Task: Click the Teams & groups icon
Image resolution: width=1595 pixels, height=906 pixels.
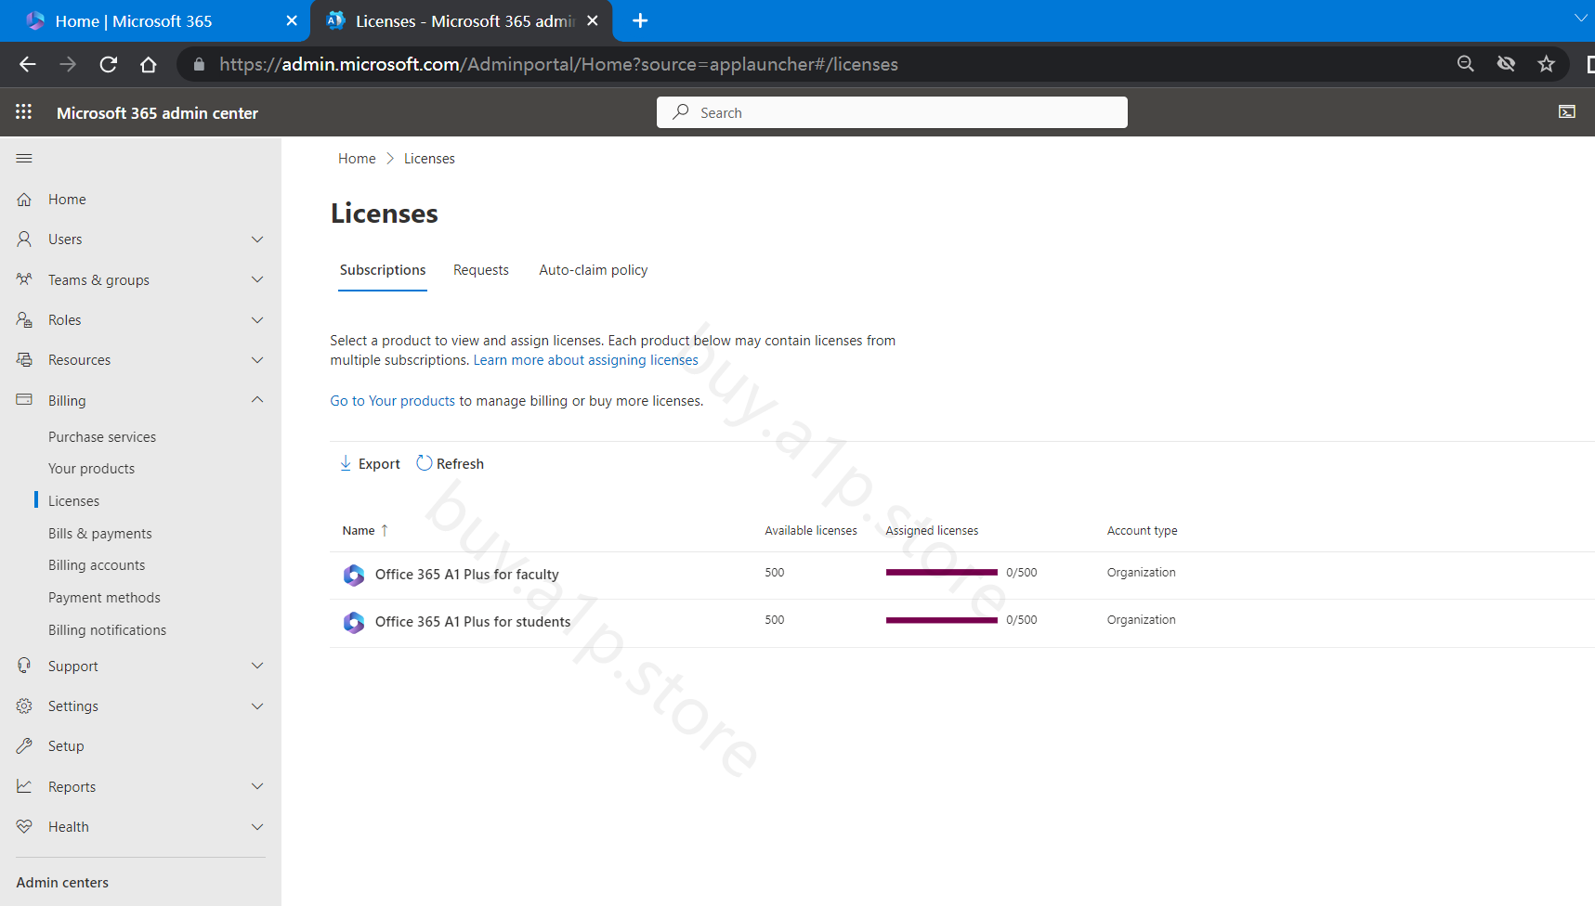Action: point(24,279)
